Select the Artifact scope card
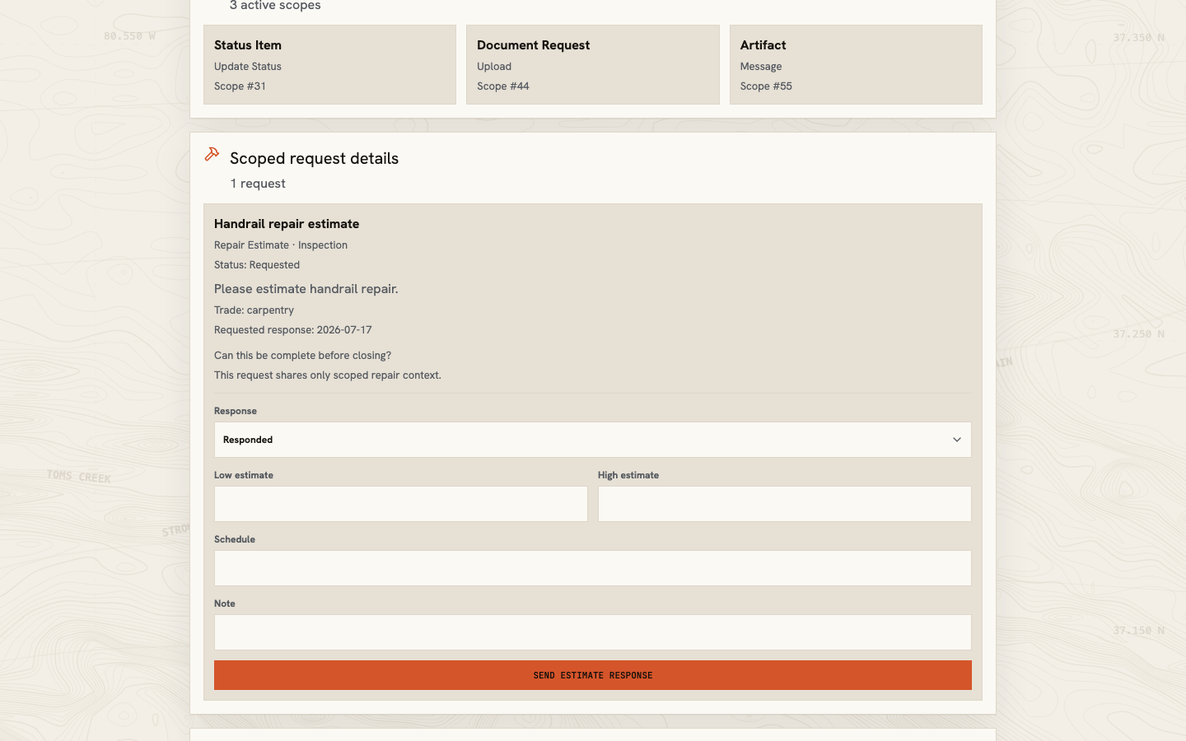 click(x=856, y=64)
